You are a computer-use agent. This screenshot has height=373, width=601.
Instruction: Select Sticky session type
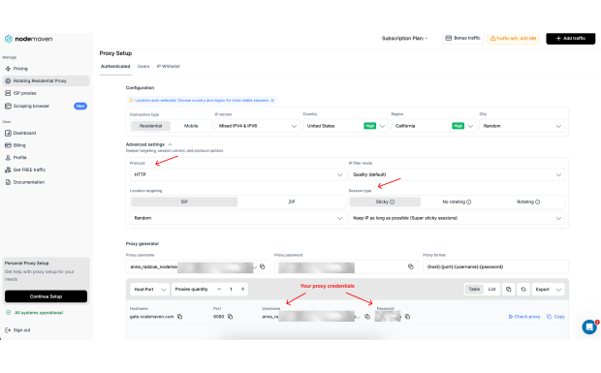click(385, 202)
